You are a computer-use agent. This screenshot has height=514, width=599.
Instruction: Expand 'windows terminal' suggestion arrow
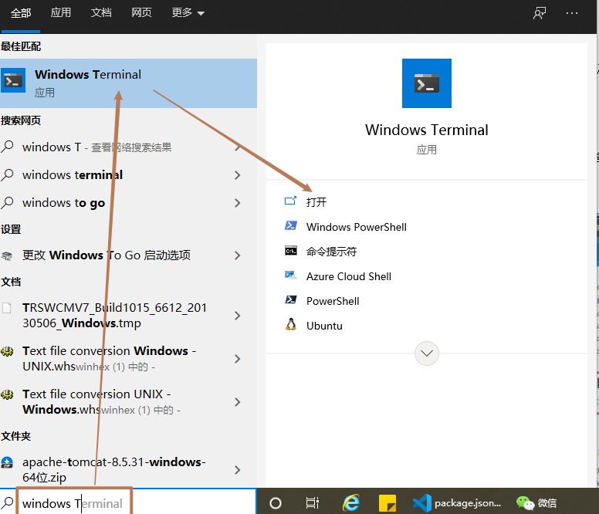coord(238,175)
